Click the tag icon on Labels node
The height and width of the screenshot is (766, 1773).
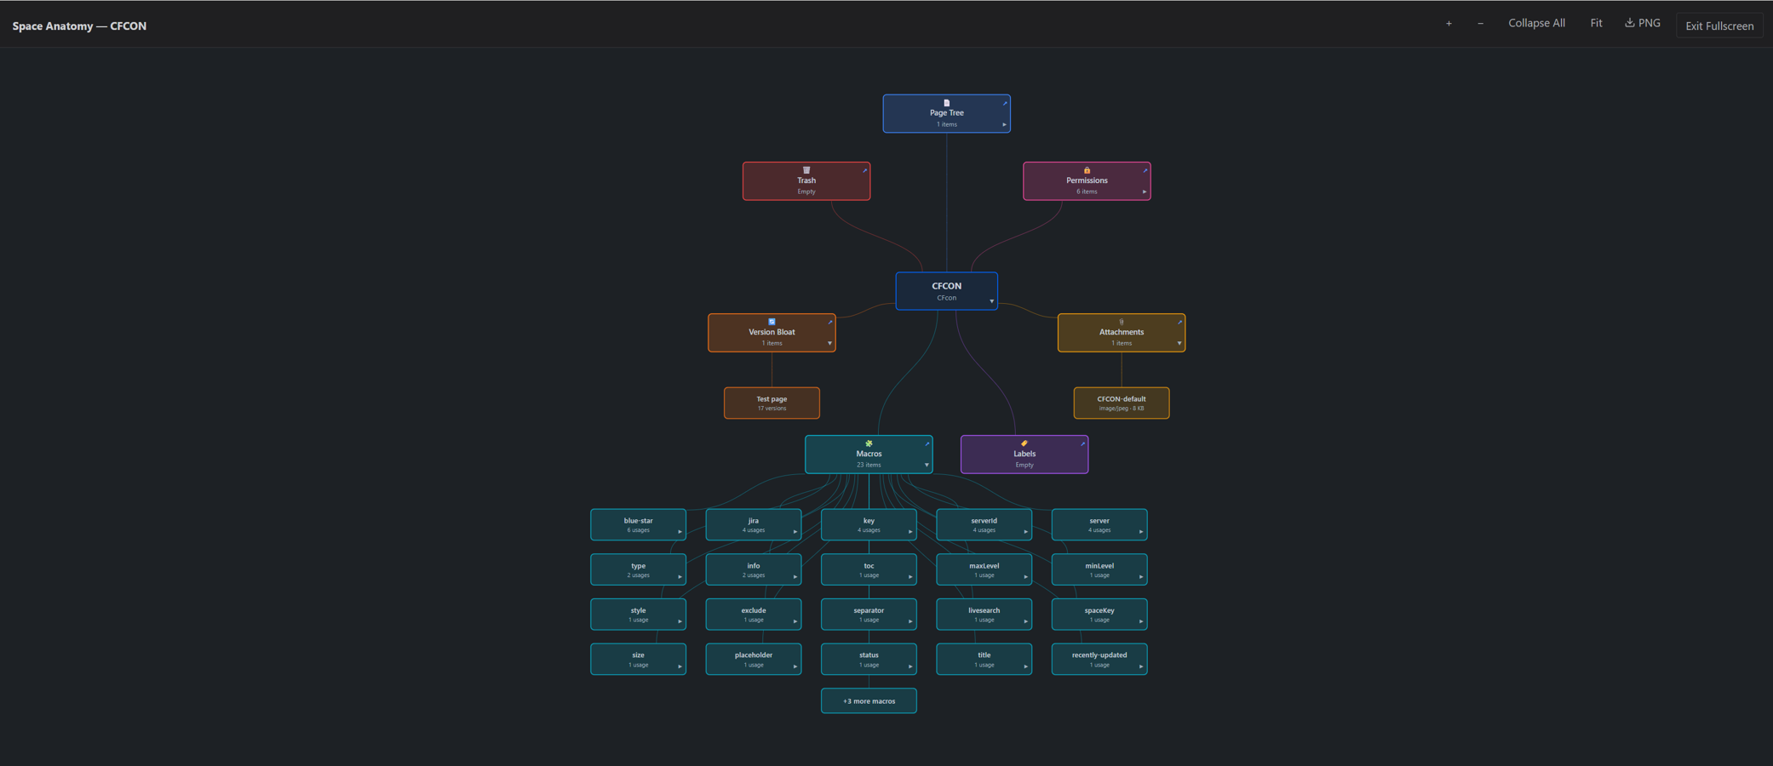click(x=1024, y=443)
